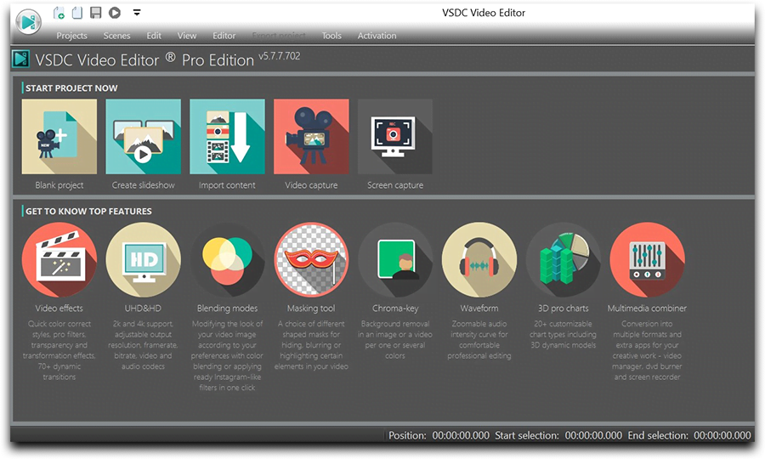Open the Editor menu
Viewport: 765px width, 459px height.
[224, 36]
